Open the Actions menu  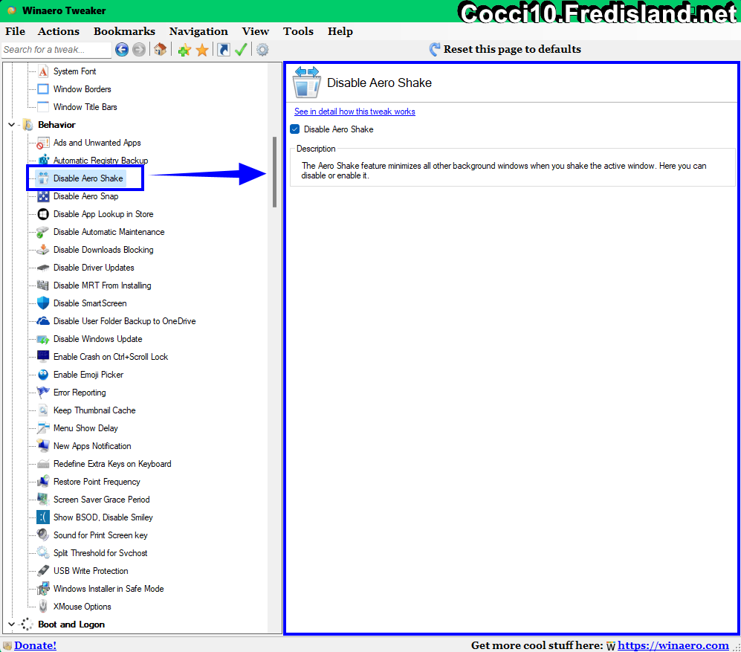[x=59, y=31]
